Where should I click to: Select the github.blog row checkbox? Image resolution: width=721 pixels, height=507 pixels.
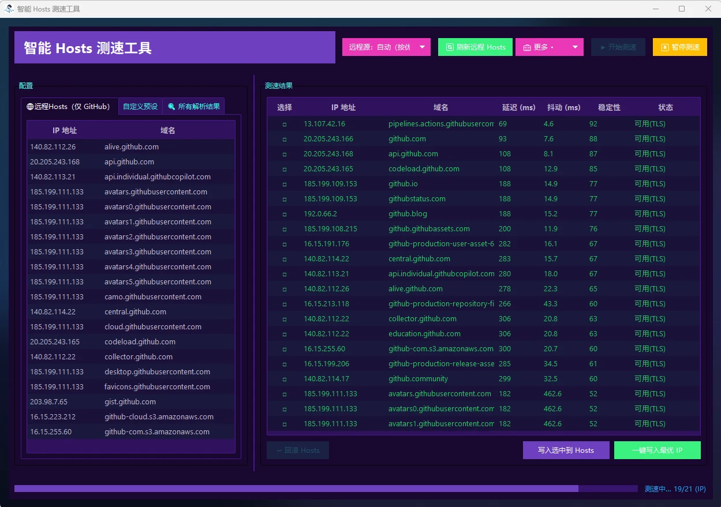tap(284, 214)
